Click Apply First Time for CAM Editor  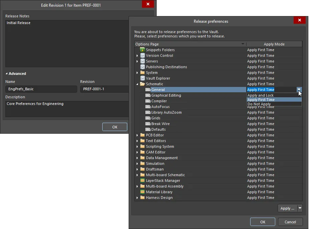(x=261, y=152)
